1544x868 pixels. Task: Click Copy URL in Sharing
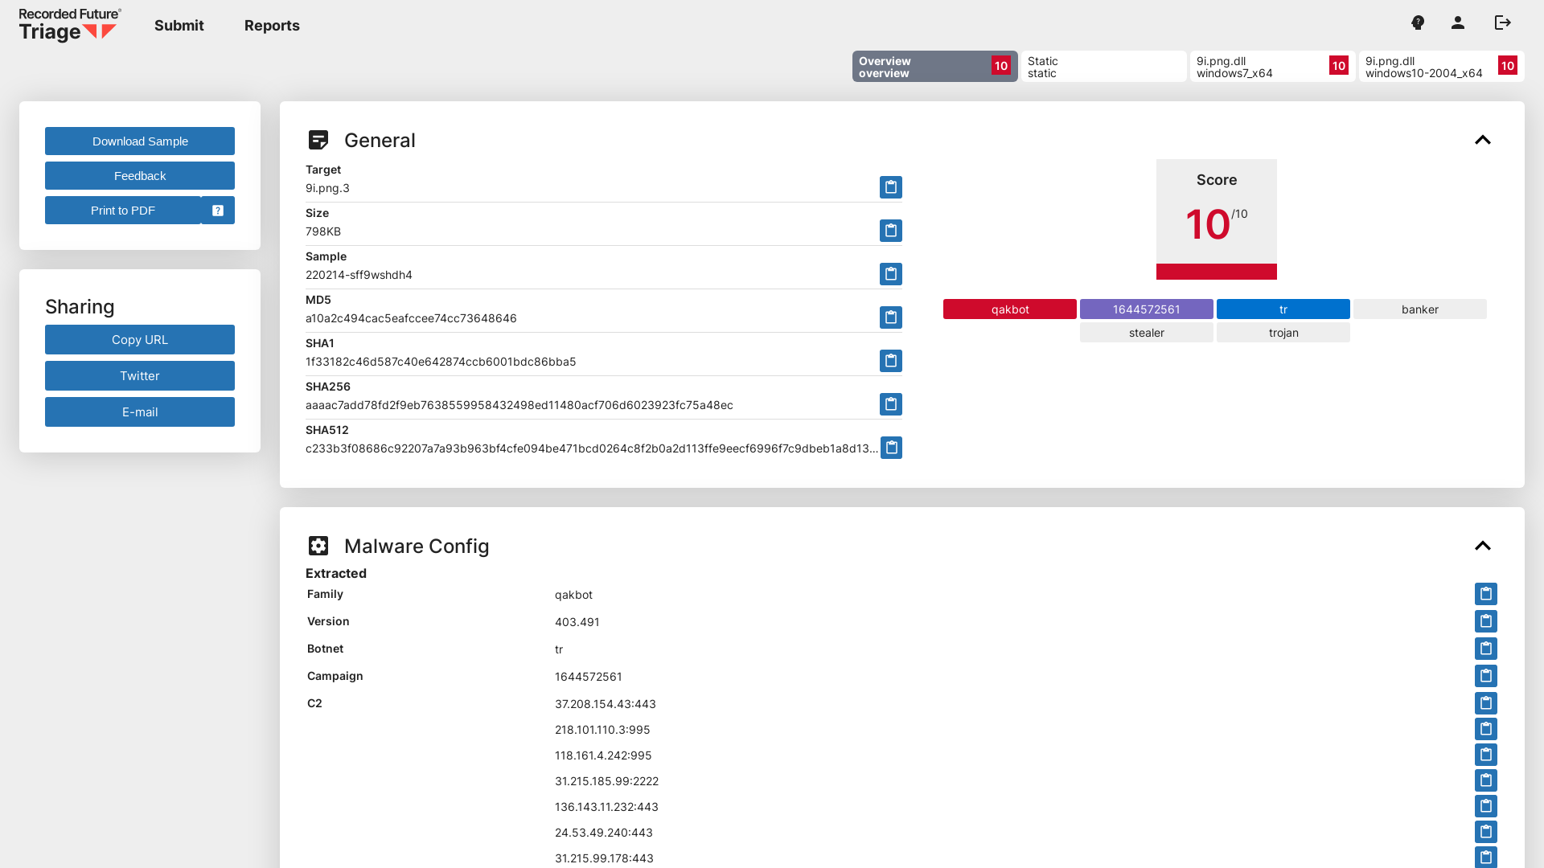click(x=140, y=340)
